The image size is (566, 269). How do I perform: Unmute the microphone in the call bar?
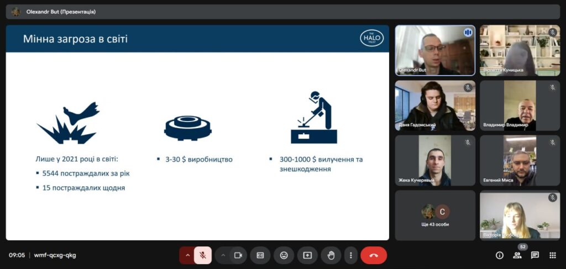[203, 255]
